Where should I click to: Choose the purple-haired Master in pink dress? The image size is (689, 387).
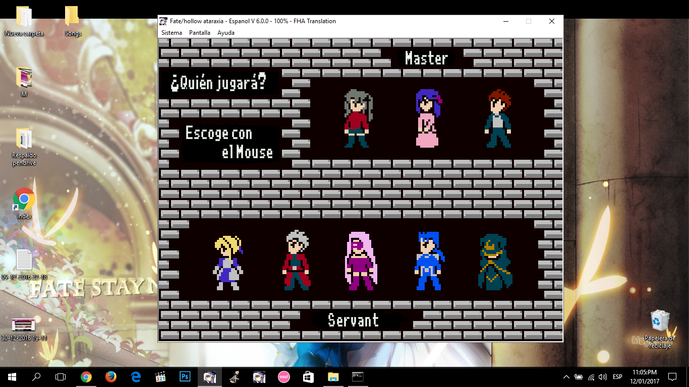pos(428,118)
